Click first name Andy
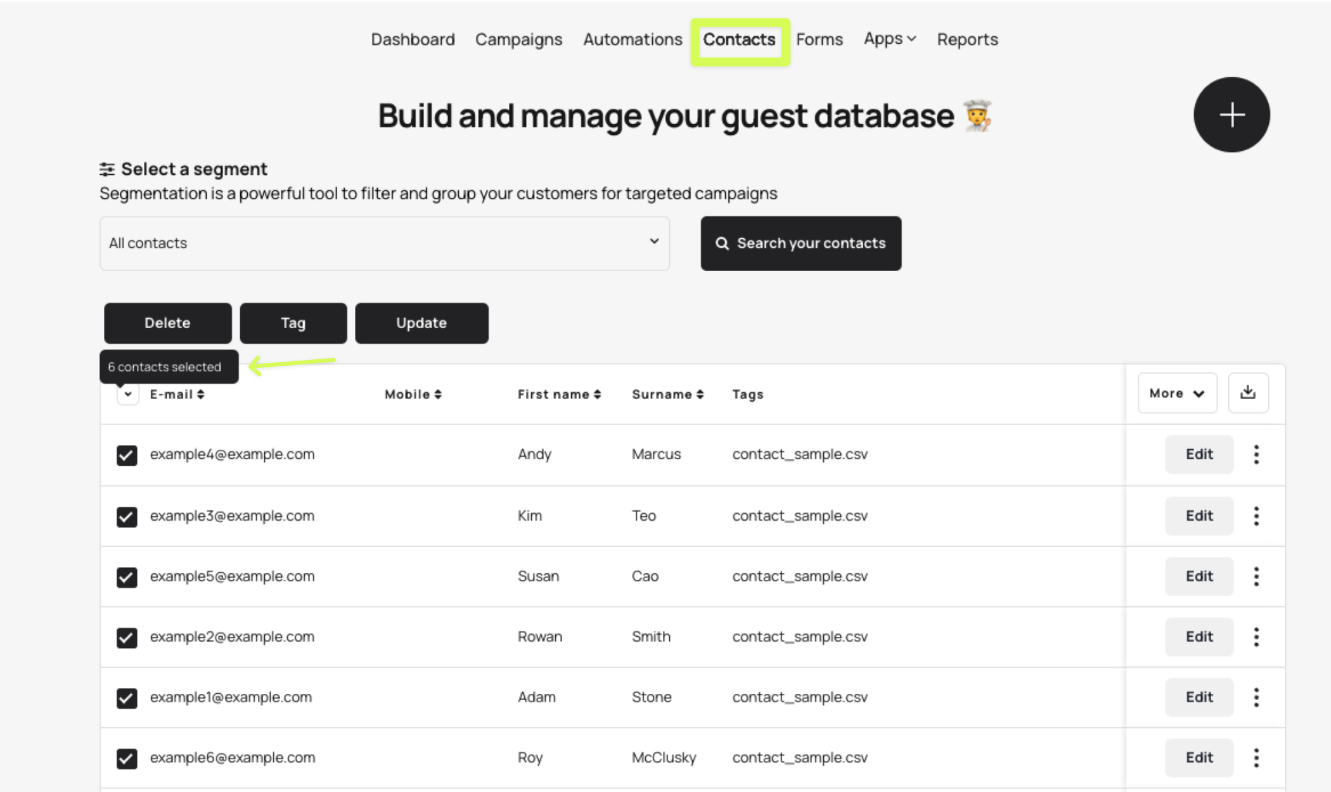This screenshot has height=792, width=1331. (534, 455)
